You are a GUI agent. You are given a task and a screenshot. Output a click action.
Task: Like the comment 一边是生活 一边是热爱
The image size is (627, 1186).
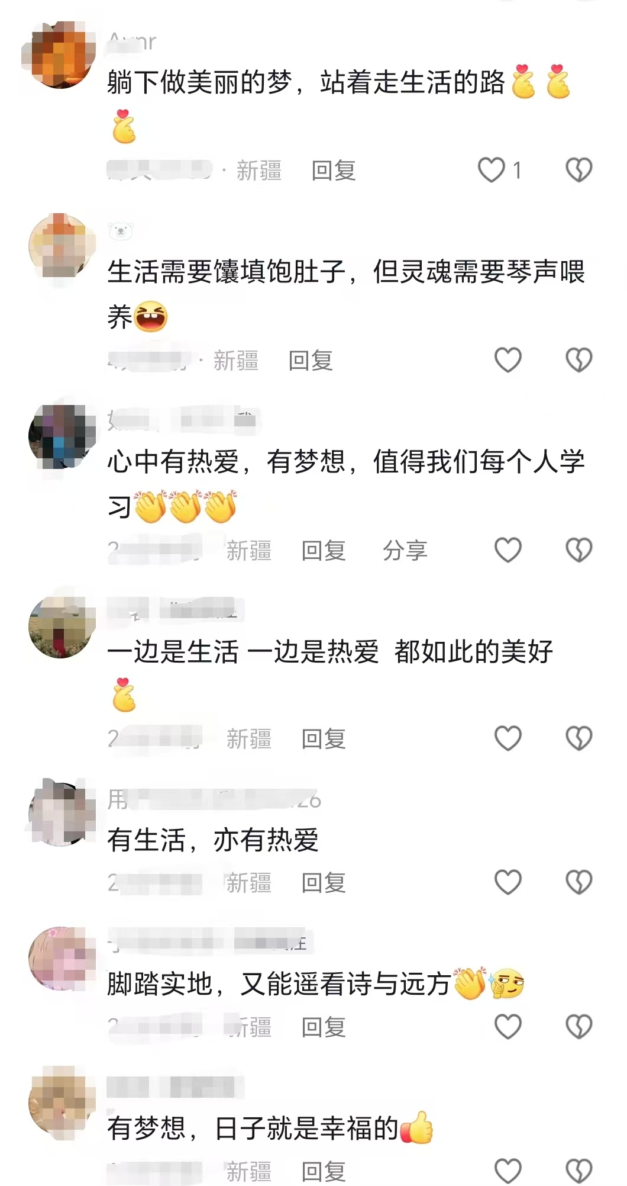coord(508,738)
